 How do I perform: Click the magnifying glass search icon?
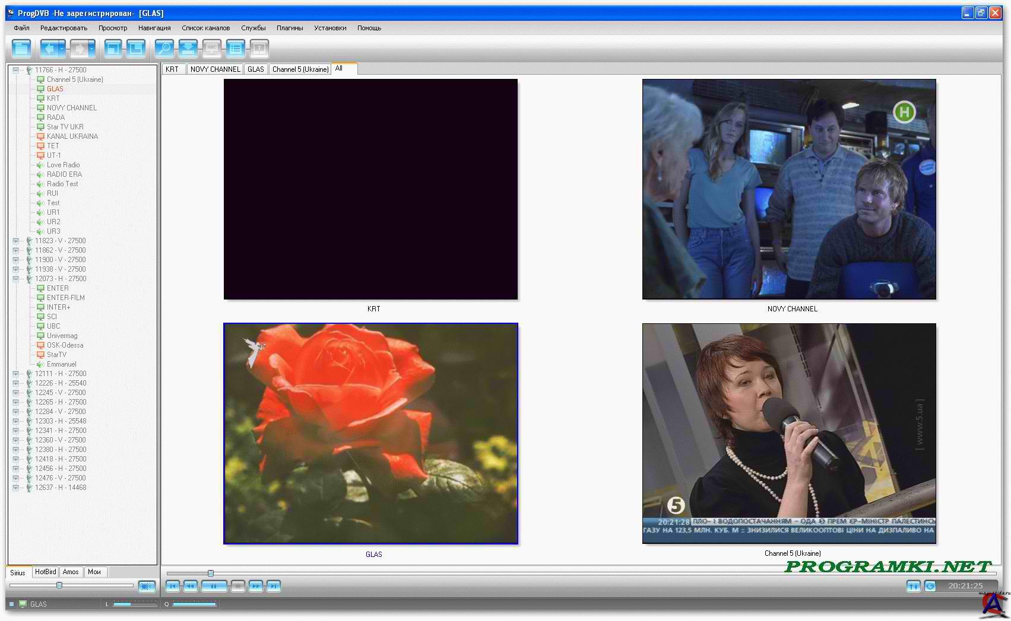tap(164, 48)
